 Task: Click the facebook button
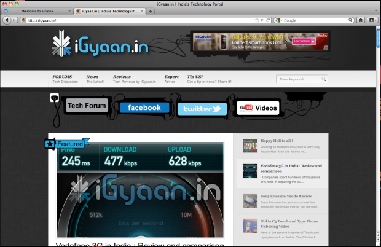pyautogui.click(x=144, y=108)
